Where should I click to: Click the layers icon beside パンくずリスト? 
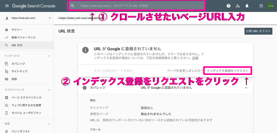tap(6, 131)
